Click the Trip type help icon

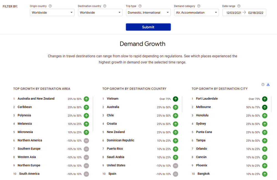(140, 6)
